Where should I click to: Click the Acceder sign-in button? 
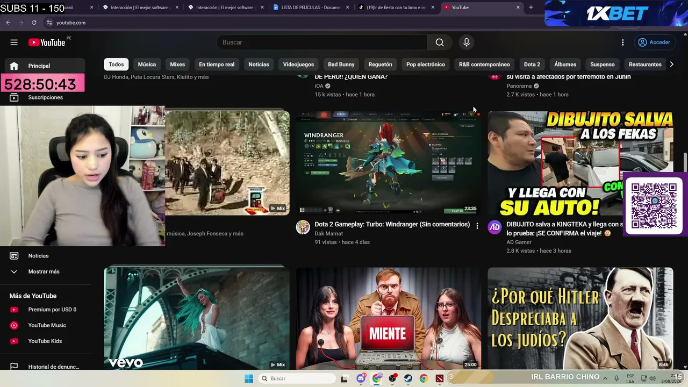point(654,42)
